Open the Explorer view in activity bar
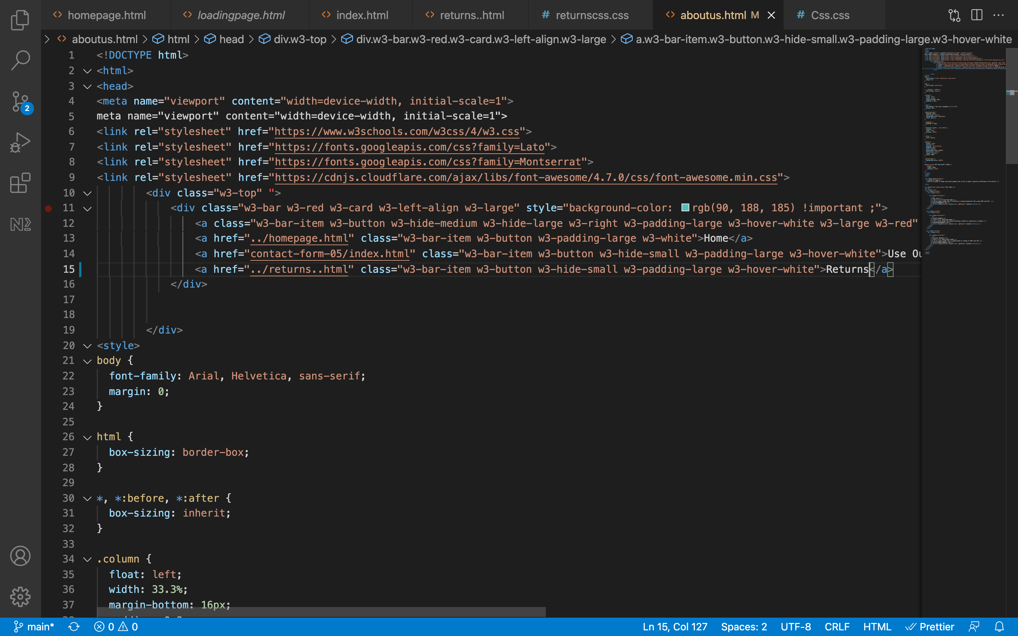 click(20, 20)
